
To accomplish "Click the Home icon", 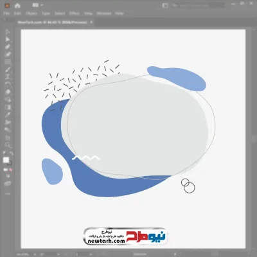I will (x=17, y=6).
